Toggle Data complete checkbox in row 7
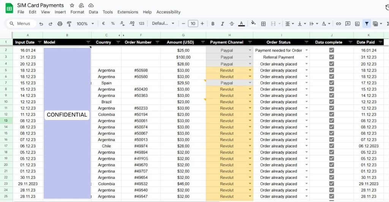389x202 pixels. 331,83
